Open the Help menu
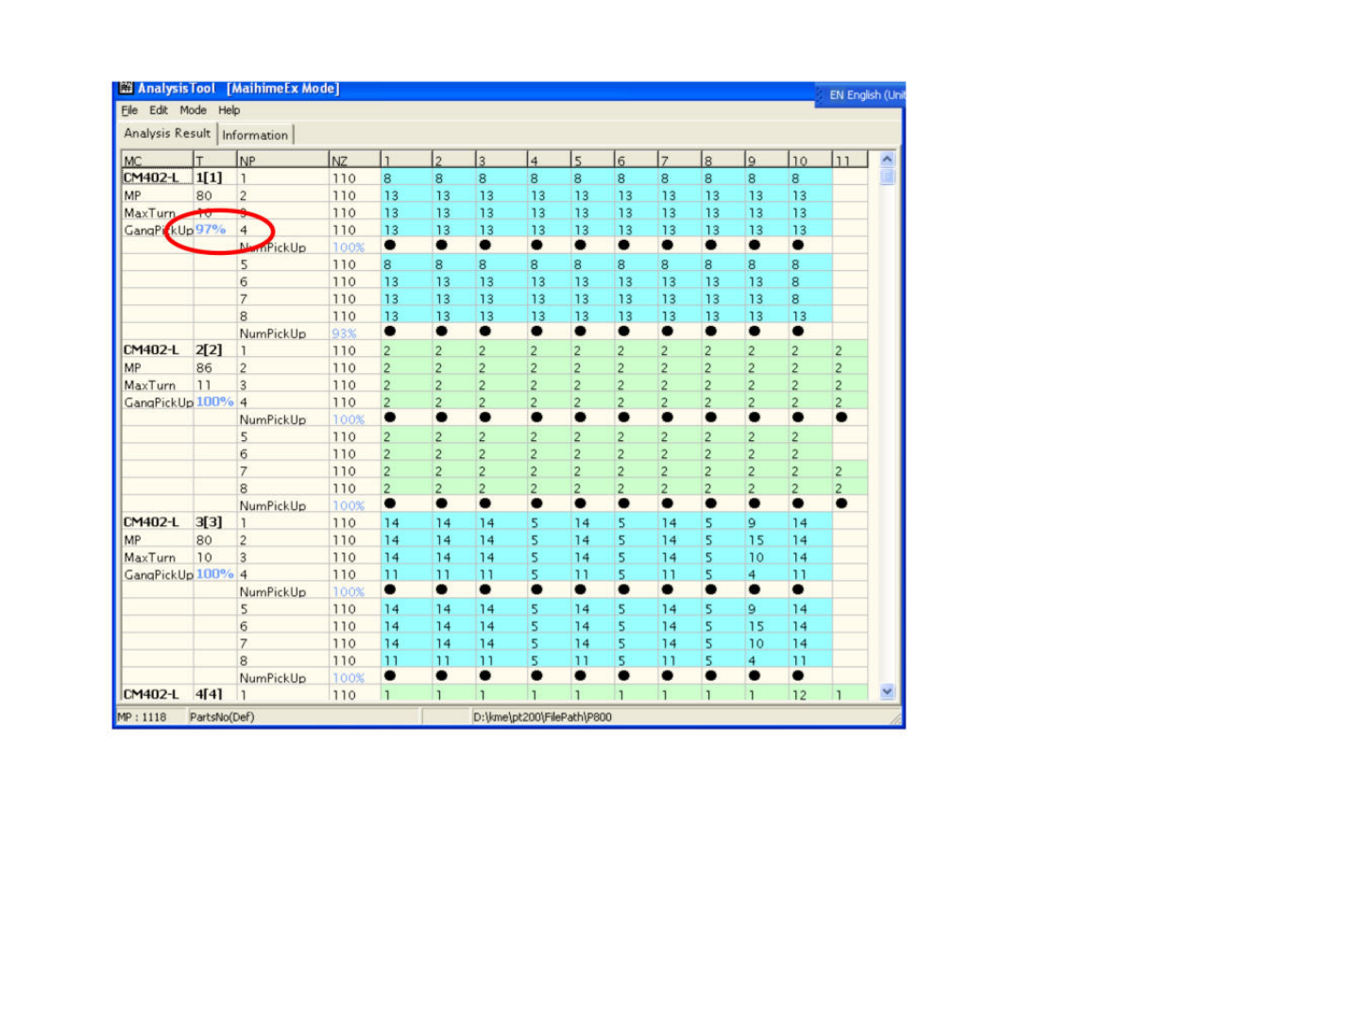 tap(229, 110)
